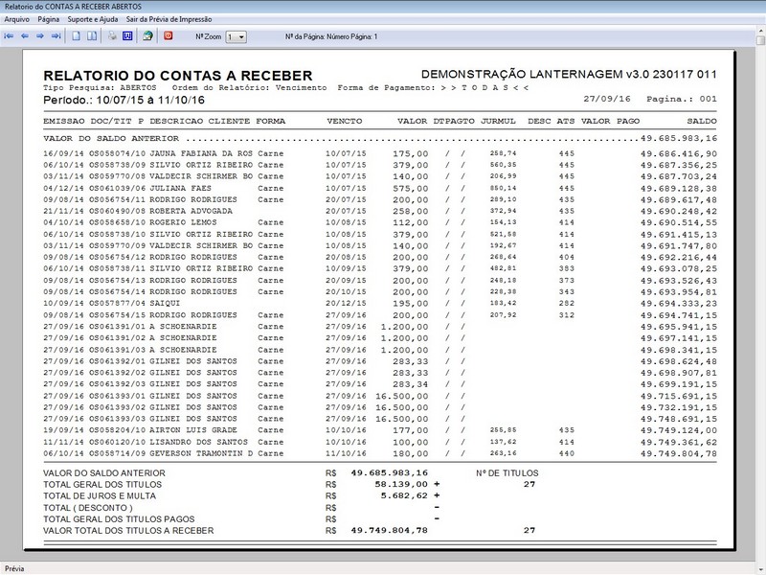
Task: Click the Periodo 10/07/15 à 11/10/16 text
Action: [124, 101]
